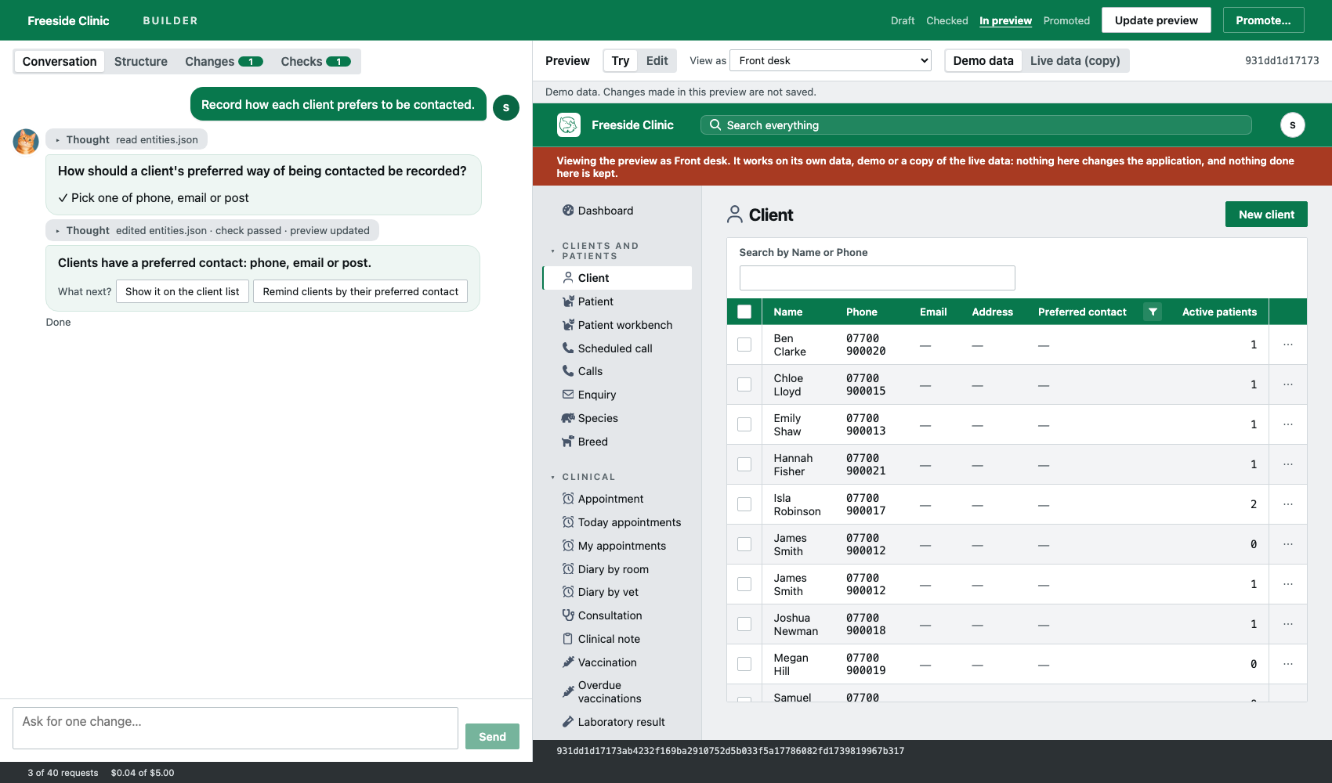The image size is (1332, 783).
Task: Check the Isla Robinson row checkbox
Action: click(744, 504)
